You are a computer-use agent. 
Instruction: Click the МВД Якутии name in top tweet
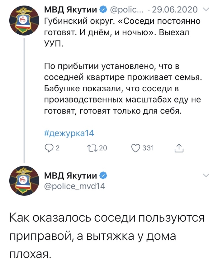pos(71,10)
